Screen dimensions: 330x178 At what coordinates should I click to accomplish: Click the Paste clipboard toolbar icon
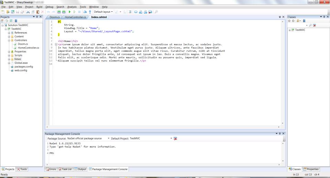[x=38, y=12]
